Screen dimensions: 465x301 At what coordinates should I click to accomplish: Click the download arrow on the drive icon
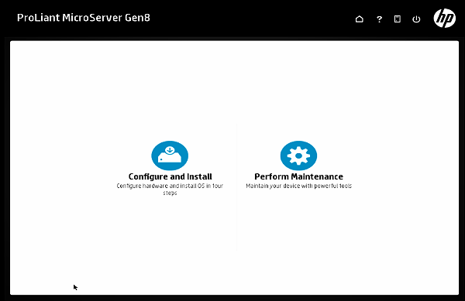coord(170,150)
